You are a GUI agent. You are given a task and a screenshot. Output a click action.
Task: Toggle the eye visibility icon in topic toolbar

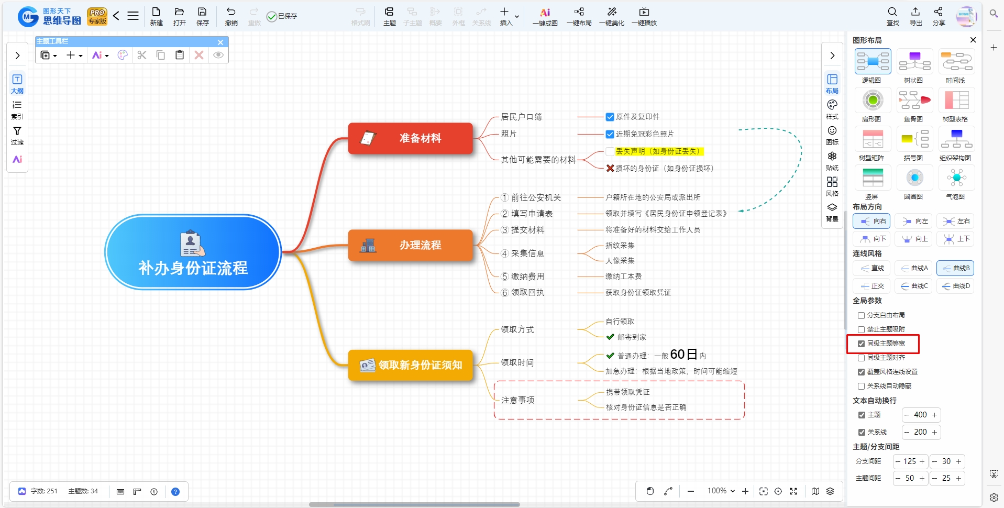coord(218,55)
